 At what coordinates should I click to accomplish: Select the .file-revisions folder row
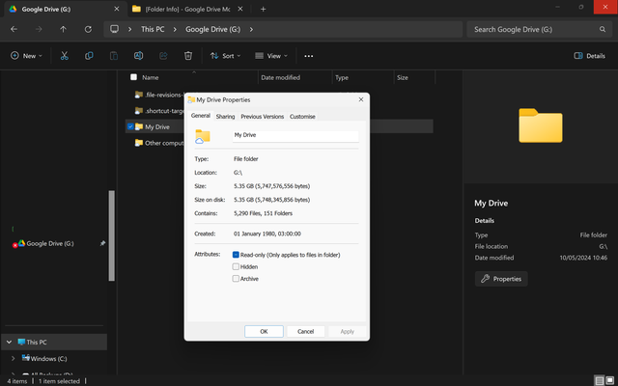tap(159, 95)
